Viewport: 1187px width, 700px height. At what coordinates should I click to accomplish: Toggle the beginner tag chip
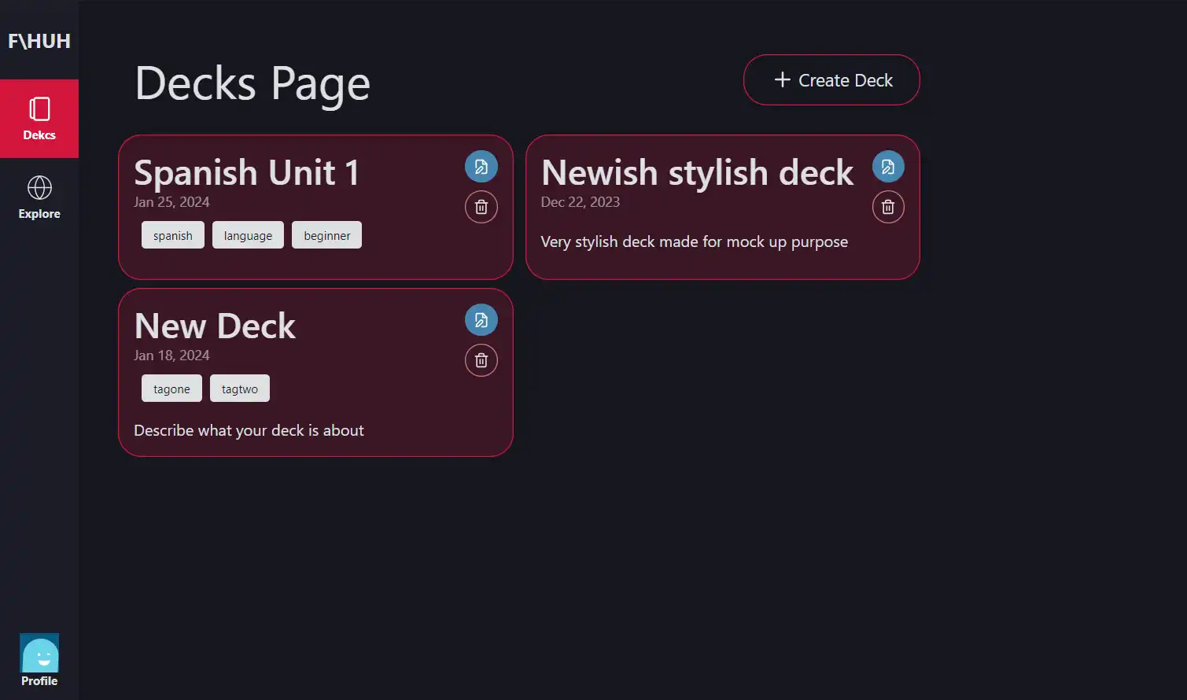tap(326, 234)
